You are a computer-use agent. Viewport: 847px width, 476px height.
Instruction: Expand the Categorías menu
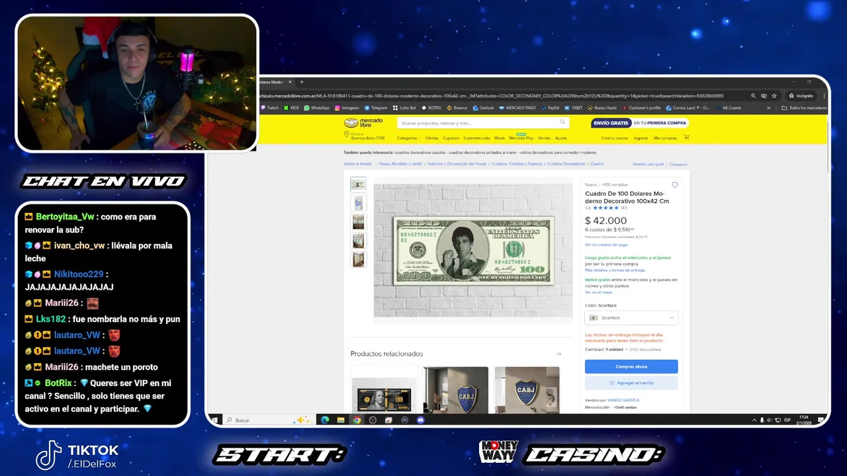pyautogui.click(x=408, y=138)
